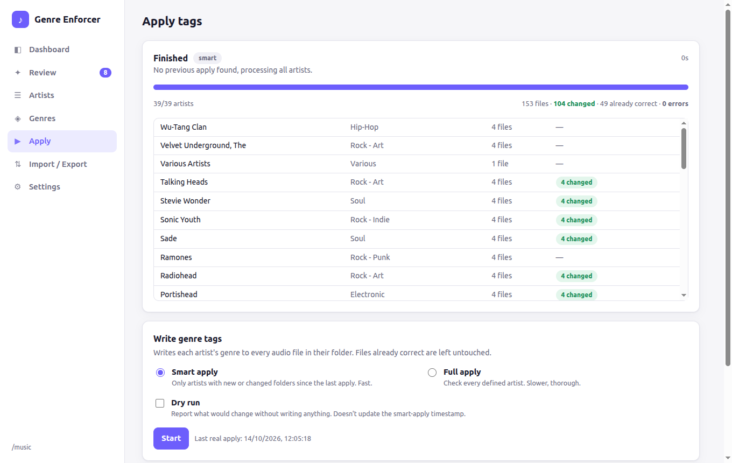Click the Review sparkle icon
The image size is (732, 463).
click(18, 73)
